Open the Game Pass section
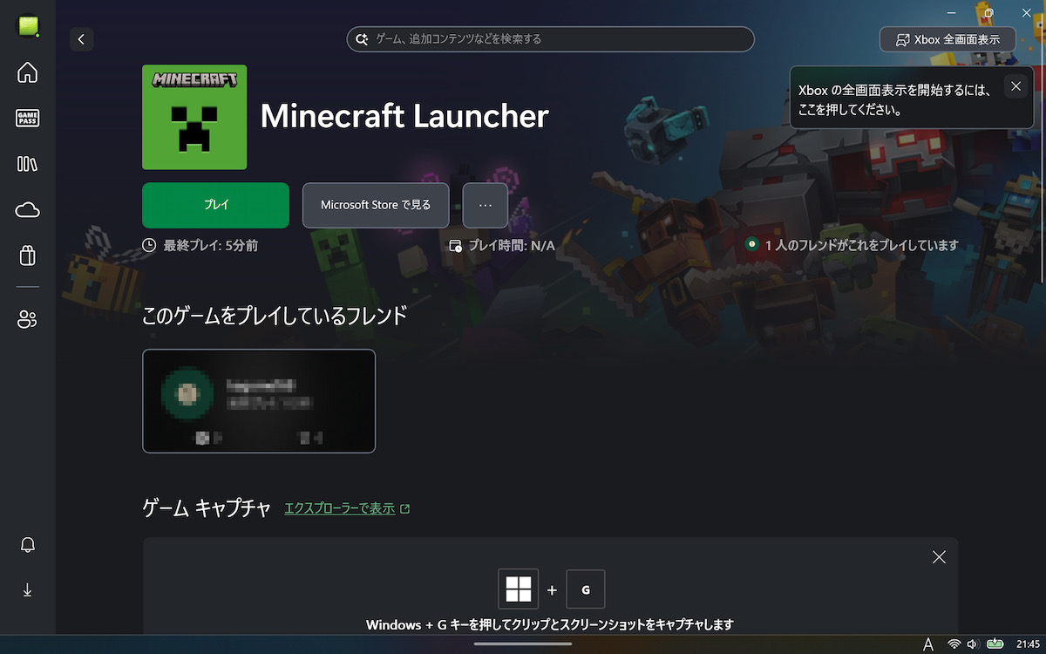 coord(28,119)
